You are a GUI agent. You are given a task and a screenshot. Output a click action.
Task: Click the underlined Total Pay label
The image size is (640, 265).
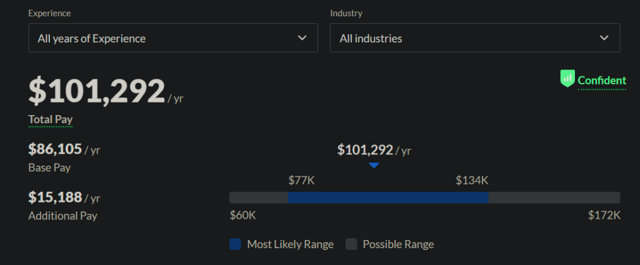[x=50, y=119]
